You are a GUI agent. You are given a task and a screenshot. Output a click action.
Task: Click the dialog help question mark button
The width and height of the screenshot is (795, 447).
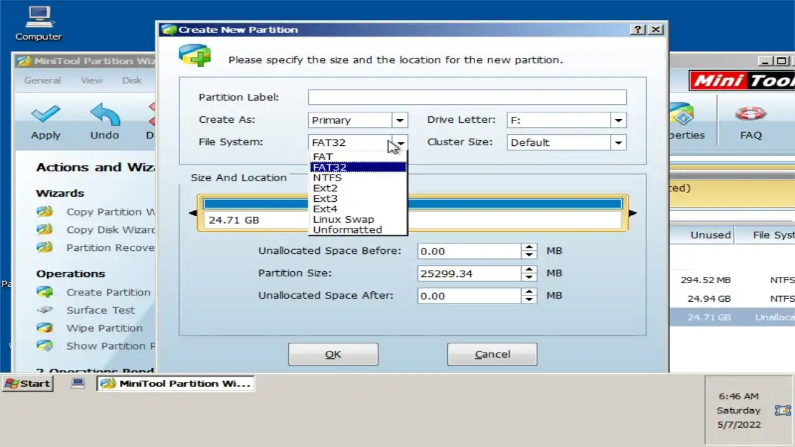tap(637, 29)
